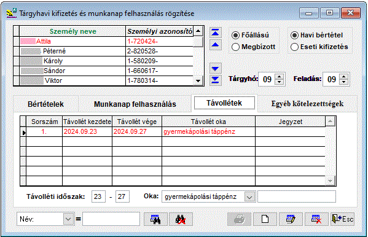The width and height of the screenshot is (368, 237).
Task: Click Távollét oka column header
Action: tap(208, 122)
